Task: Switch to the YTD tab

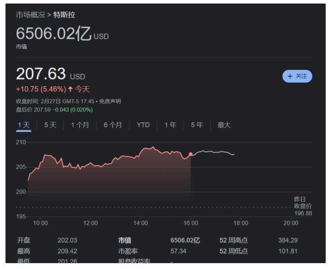Action: click(x=143, y=125)
